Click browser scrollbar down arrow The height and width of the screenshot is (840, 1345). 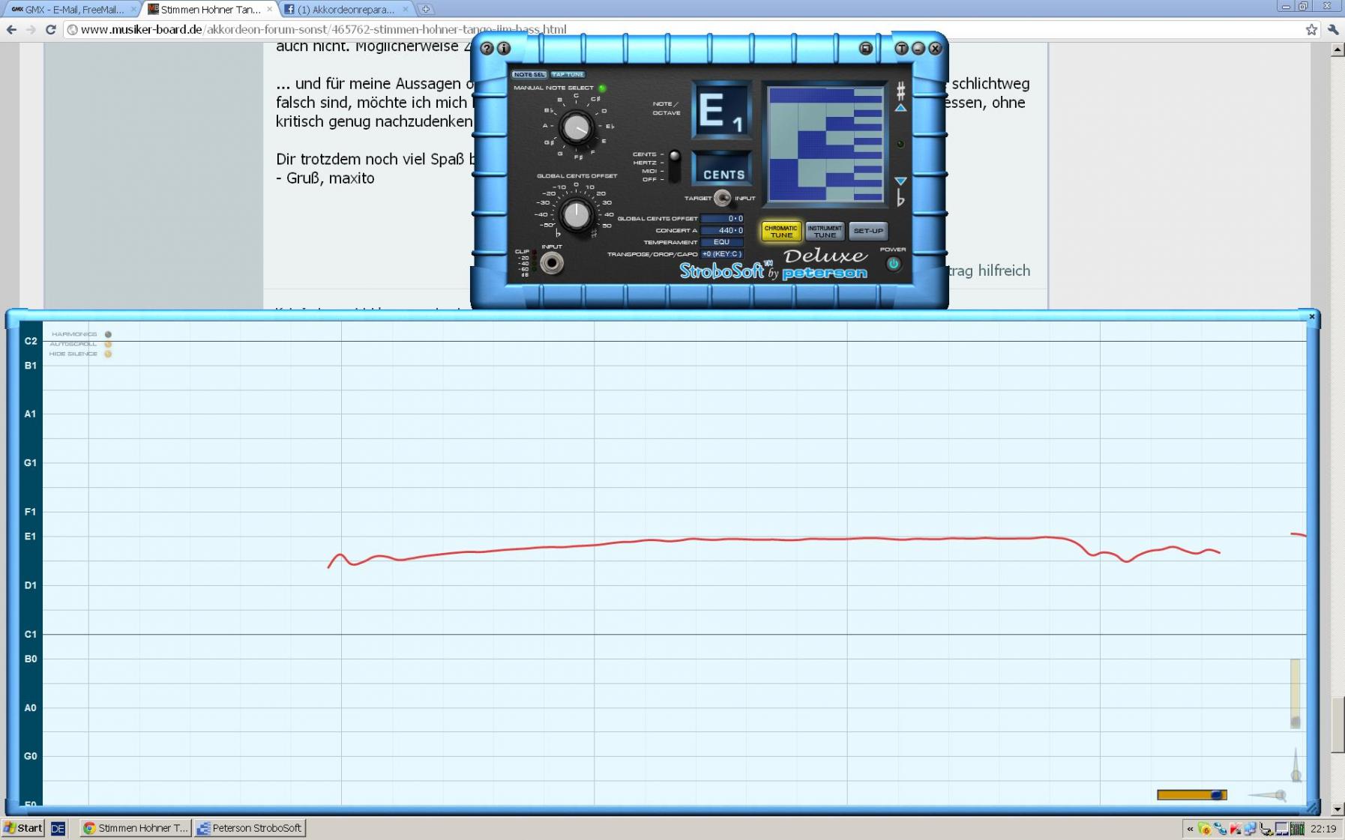coord(1338,809)
